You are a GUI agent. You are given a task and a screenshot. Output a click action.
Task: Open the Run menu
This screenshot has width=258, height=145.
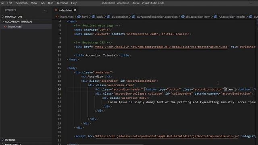coord(51,3)
